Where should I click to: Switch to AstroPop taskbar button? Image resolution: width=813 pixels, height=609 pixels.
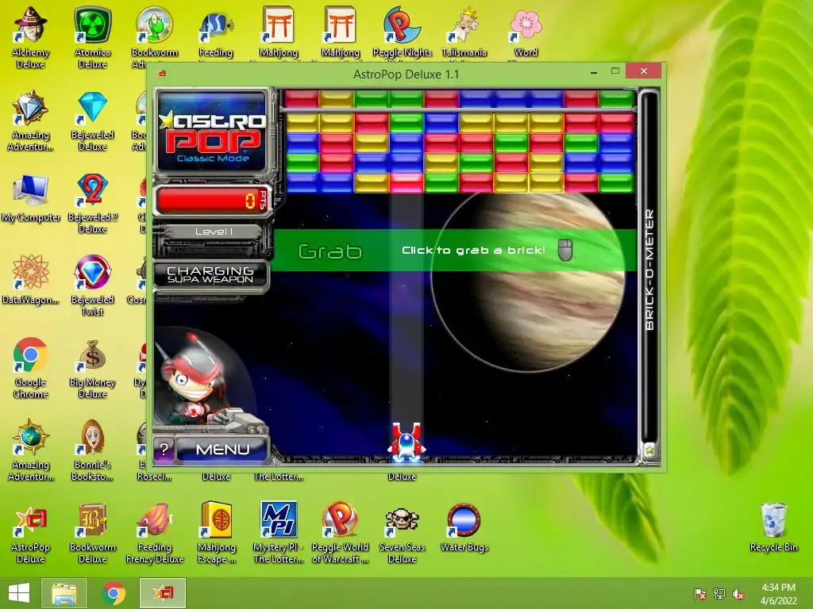[x=163, y=593]
